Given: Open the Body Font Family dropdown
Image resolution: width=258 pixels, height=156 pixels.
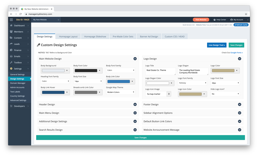Looking at the screenshot, I should (x=121, y=70).
